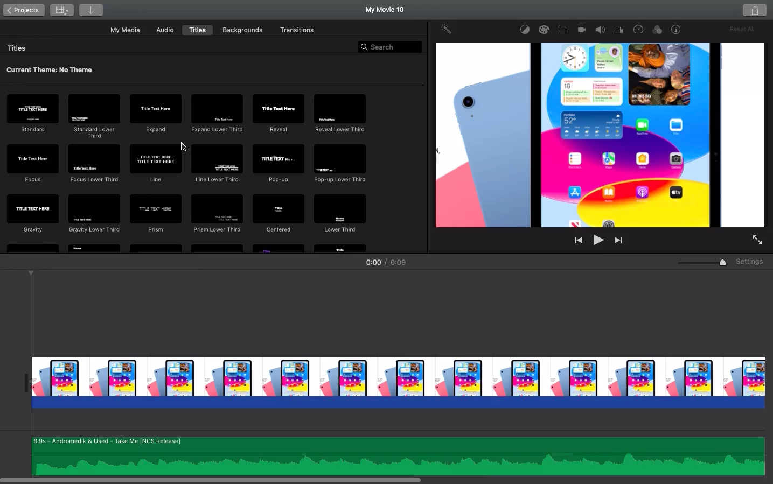
Task: Click the titles Search field
Action: [x=390, y=47]
